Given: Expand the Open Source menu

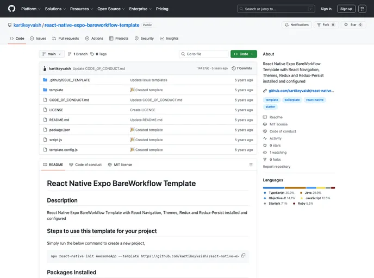Looking at the screenshot, I should tap(110, 9).
